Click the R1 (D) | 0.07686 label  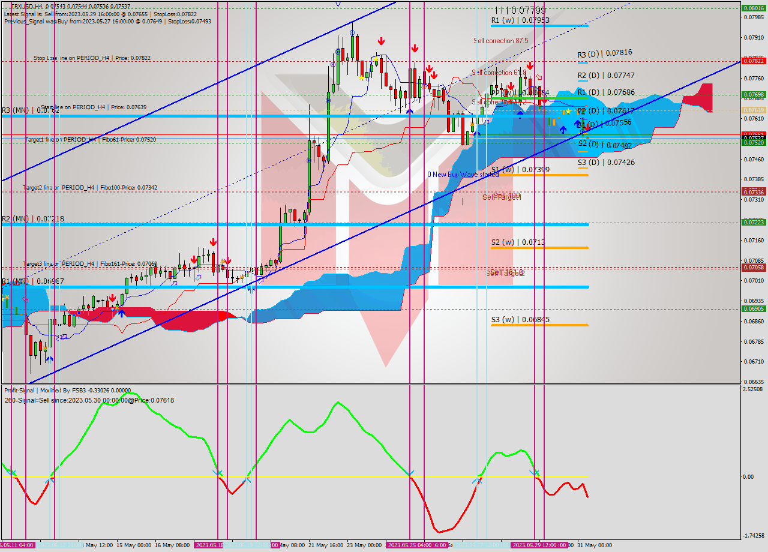click(x=606, y=92)
